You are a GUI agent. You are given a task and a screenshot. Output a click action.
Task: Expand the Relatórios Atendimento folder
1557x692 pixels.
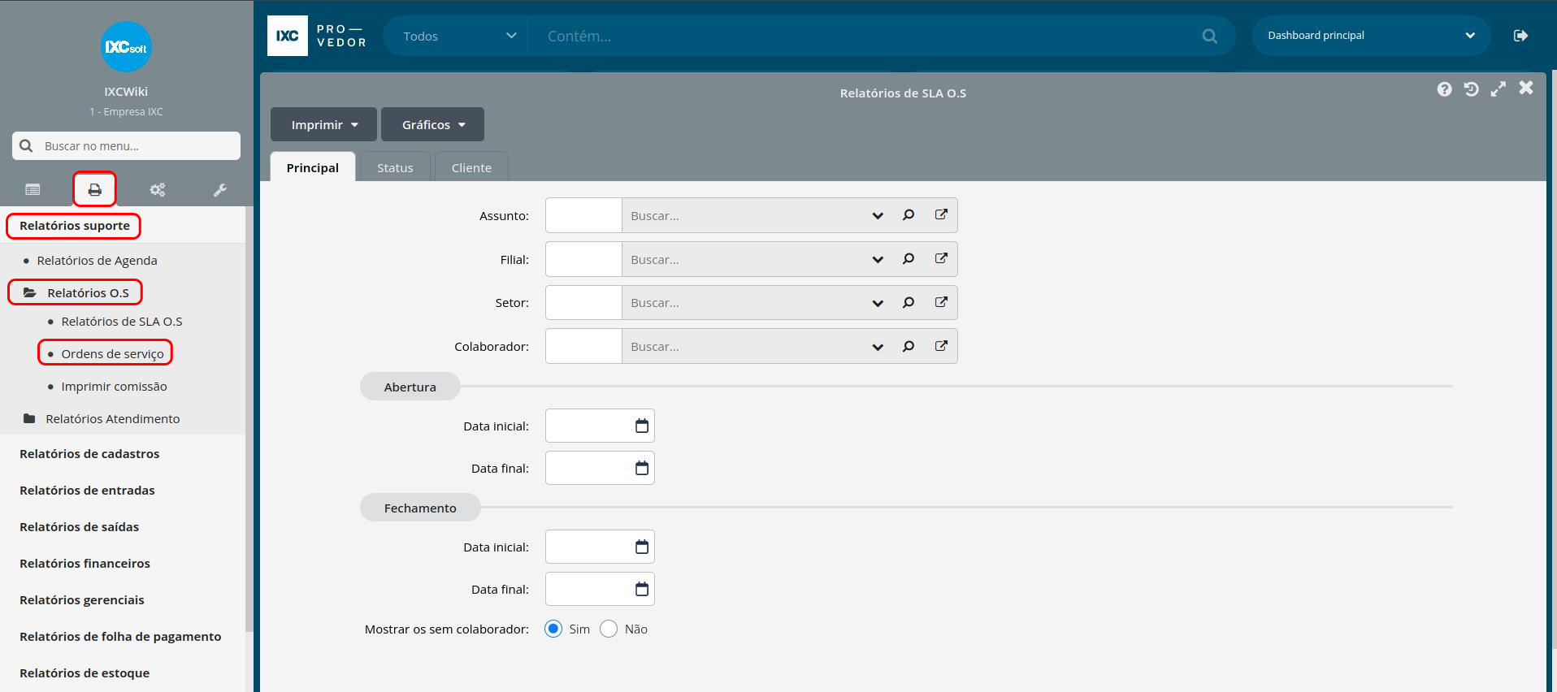coord(102,418)
